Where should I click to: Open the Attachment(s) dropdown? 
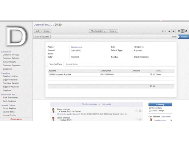(98, 31)
